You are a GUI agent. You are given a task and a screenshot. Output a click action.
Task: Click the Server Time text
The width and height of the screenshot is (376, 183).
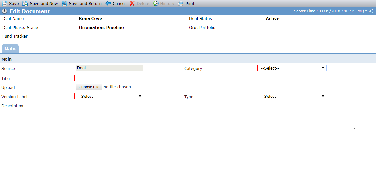[334, 11]
